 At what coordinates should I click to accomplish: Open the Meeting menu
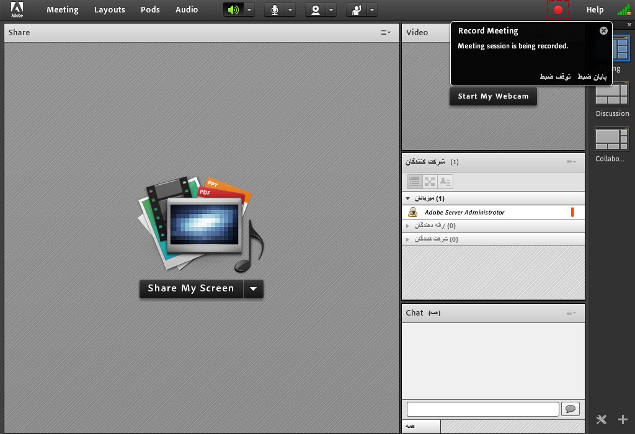63,10
